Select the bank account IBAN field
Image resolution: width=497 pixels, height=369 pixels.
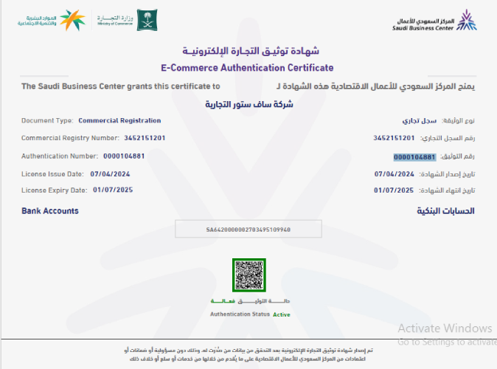(x=248, y=229)
